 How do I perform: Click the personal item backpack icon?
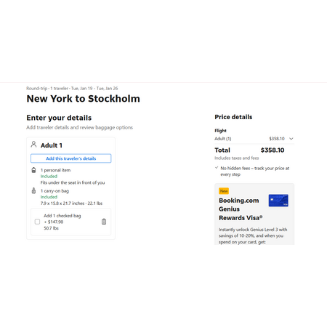tap(33, 170)
